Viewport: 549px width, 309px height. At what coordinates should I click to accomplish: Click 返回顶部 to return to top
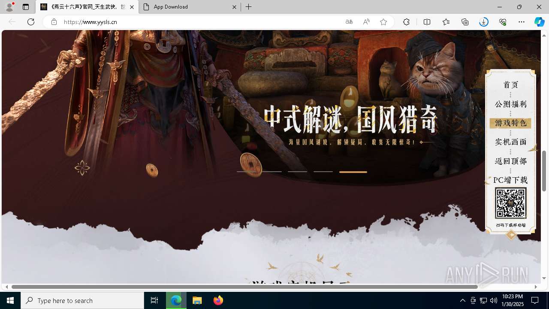(511, 161)
